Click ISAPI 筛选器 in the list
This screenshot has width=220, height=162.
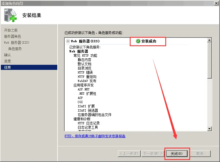[88, 110]
